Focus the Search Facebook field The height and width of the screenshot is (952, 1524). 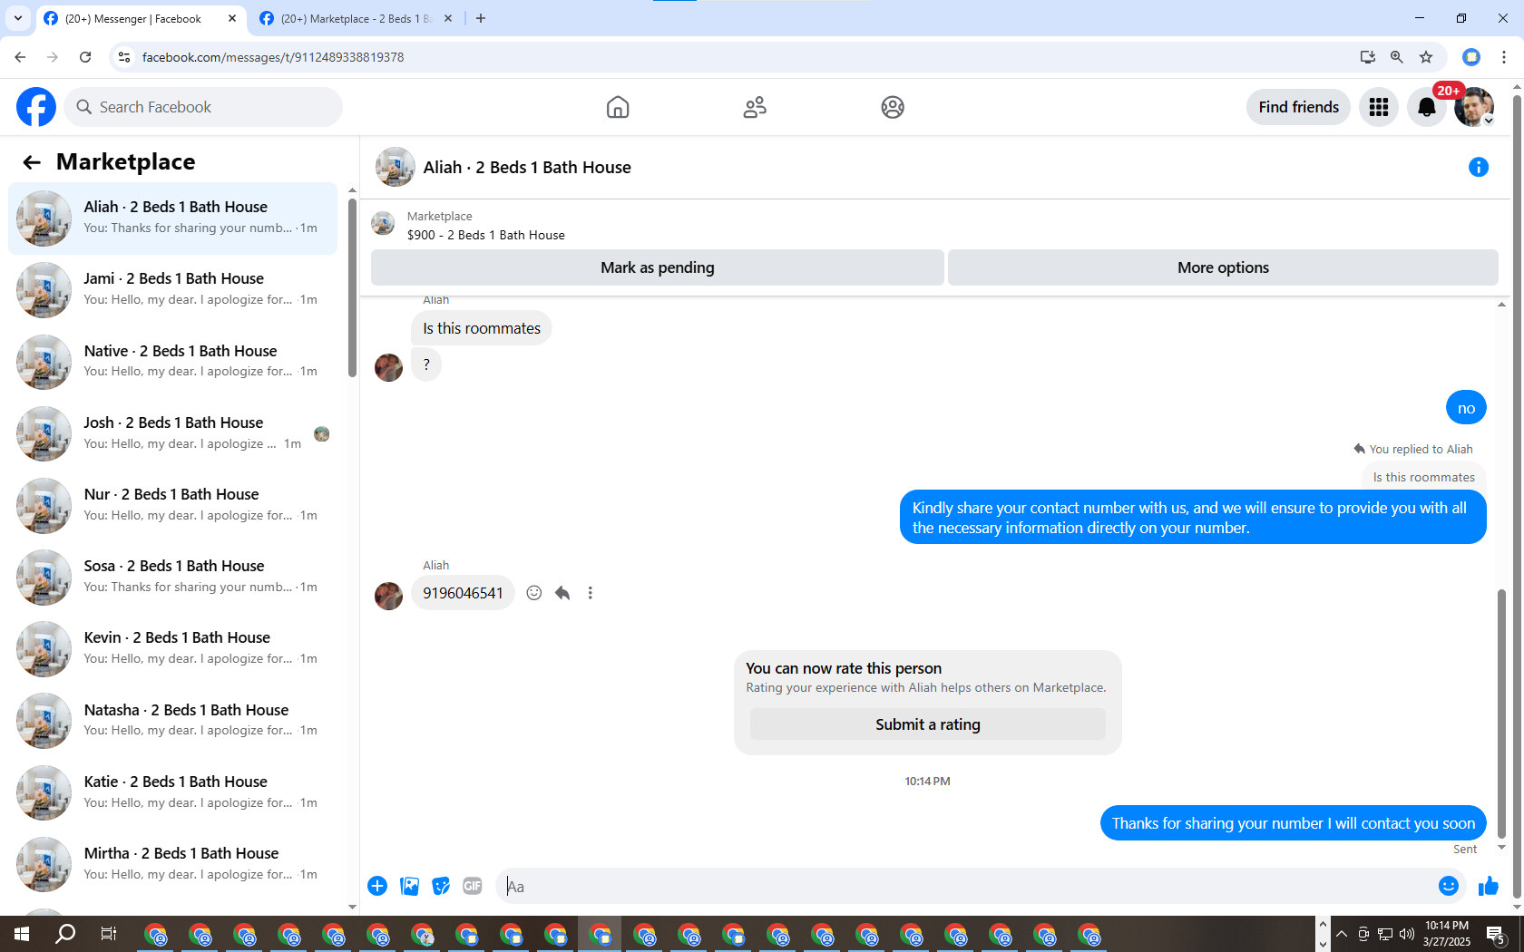click(203, 107)
